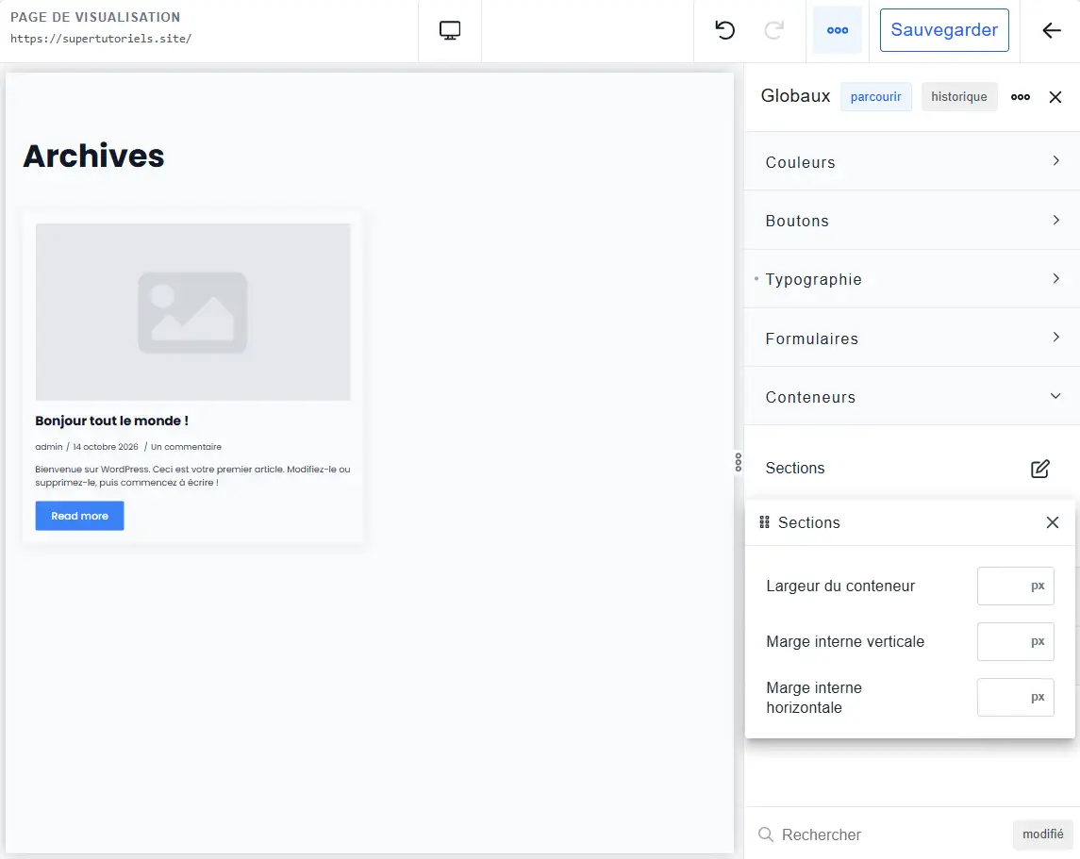The height and width of the screenshot is (859, 1080).
Task: Click the post placeholder image
Action: (x=192, y=312)
